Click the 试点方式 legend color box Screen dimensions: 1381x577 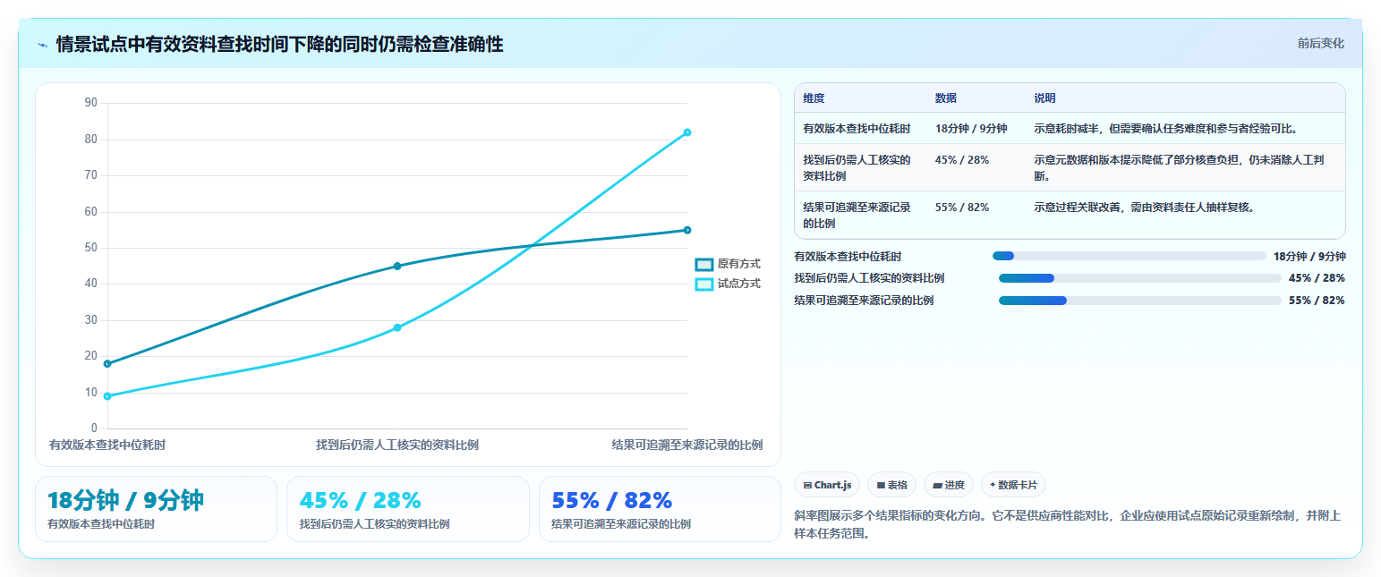[704, 284]
